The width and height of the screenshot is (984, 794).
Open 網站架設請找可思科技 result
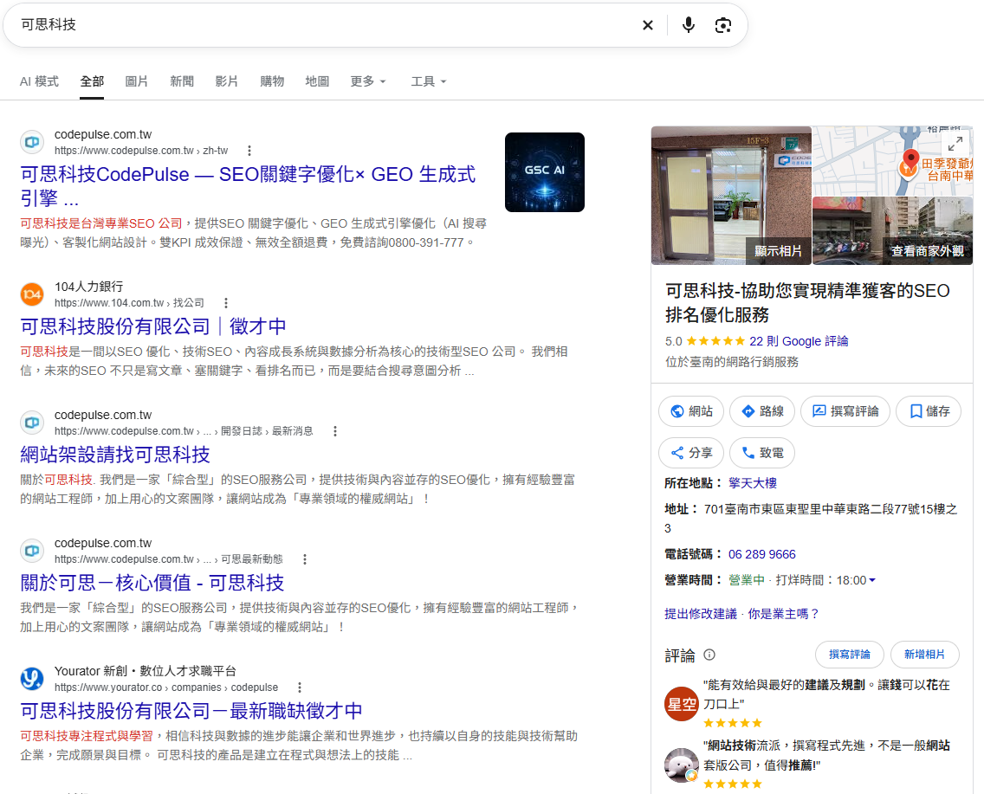115,455
